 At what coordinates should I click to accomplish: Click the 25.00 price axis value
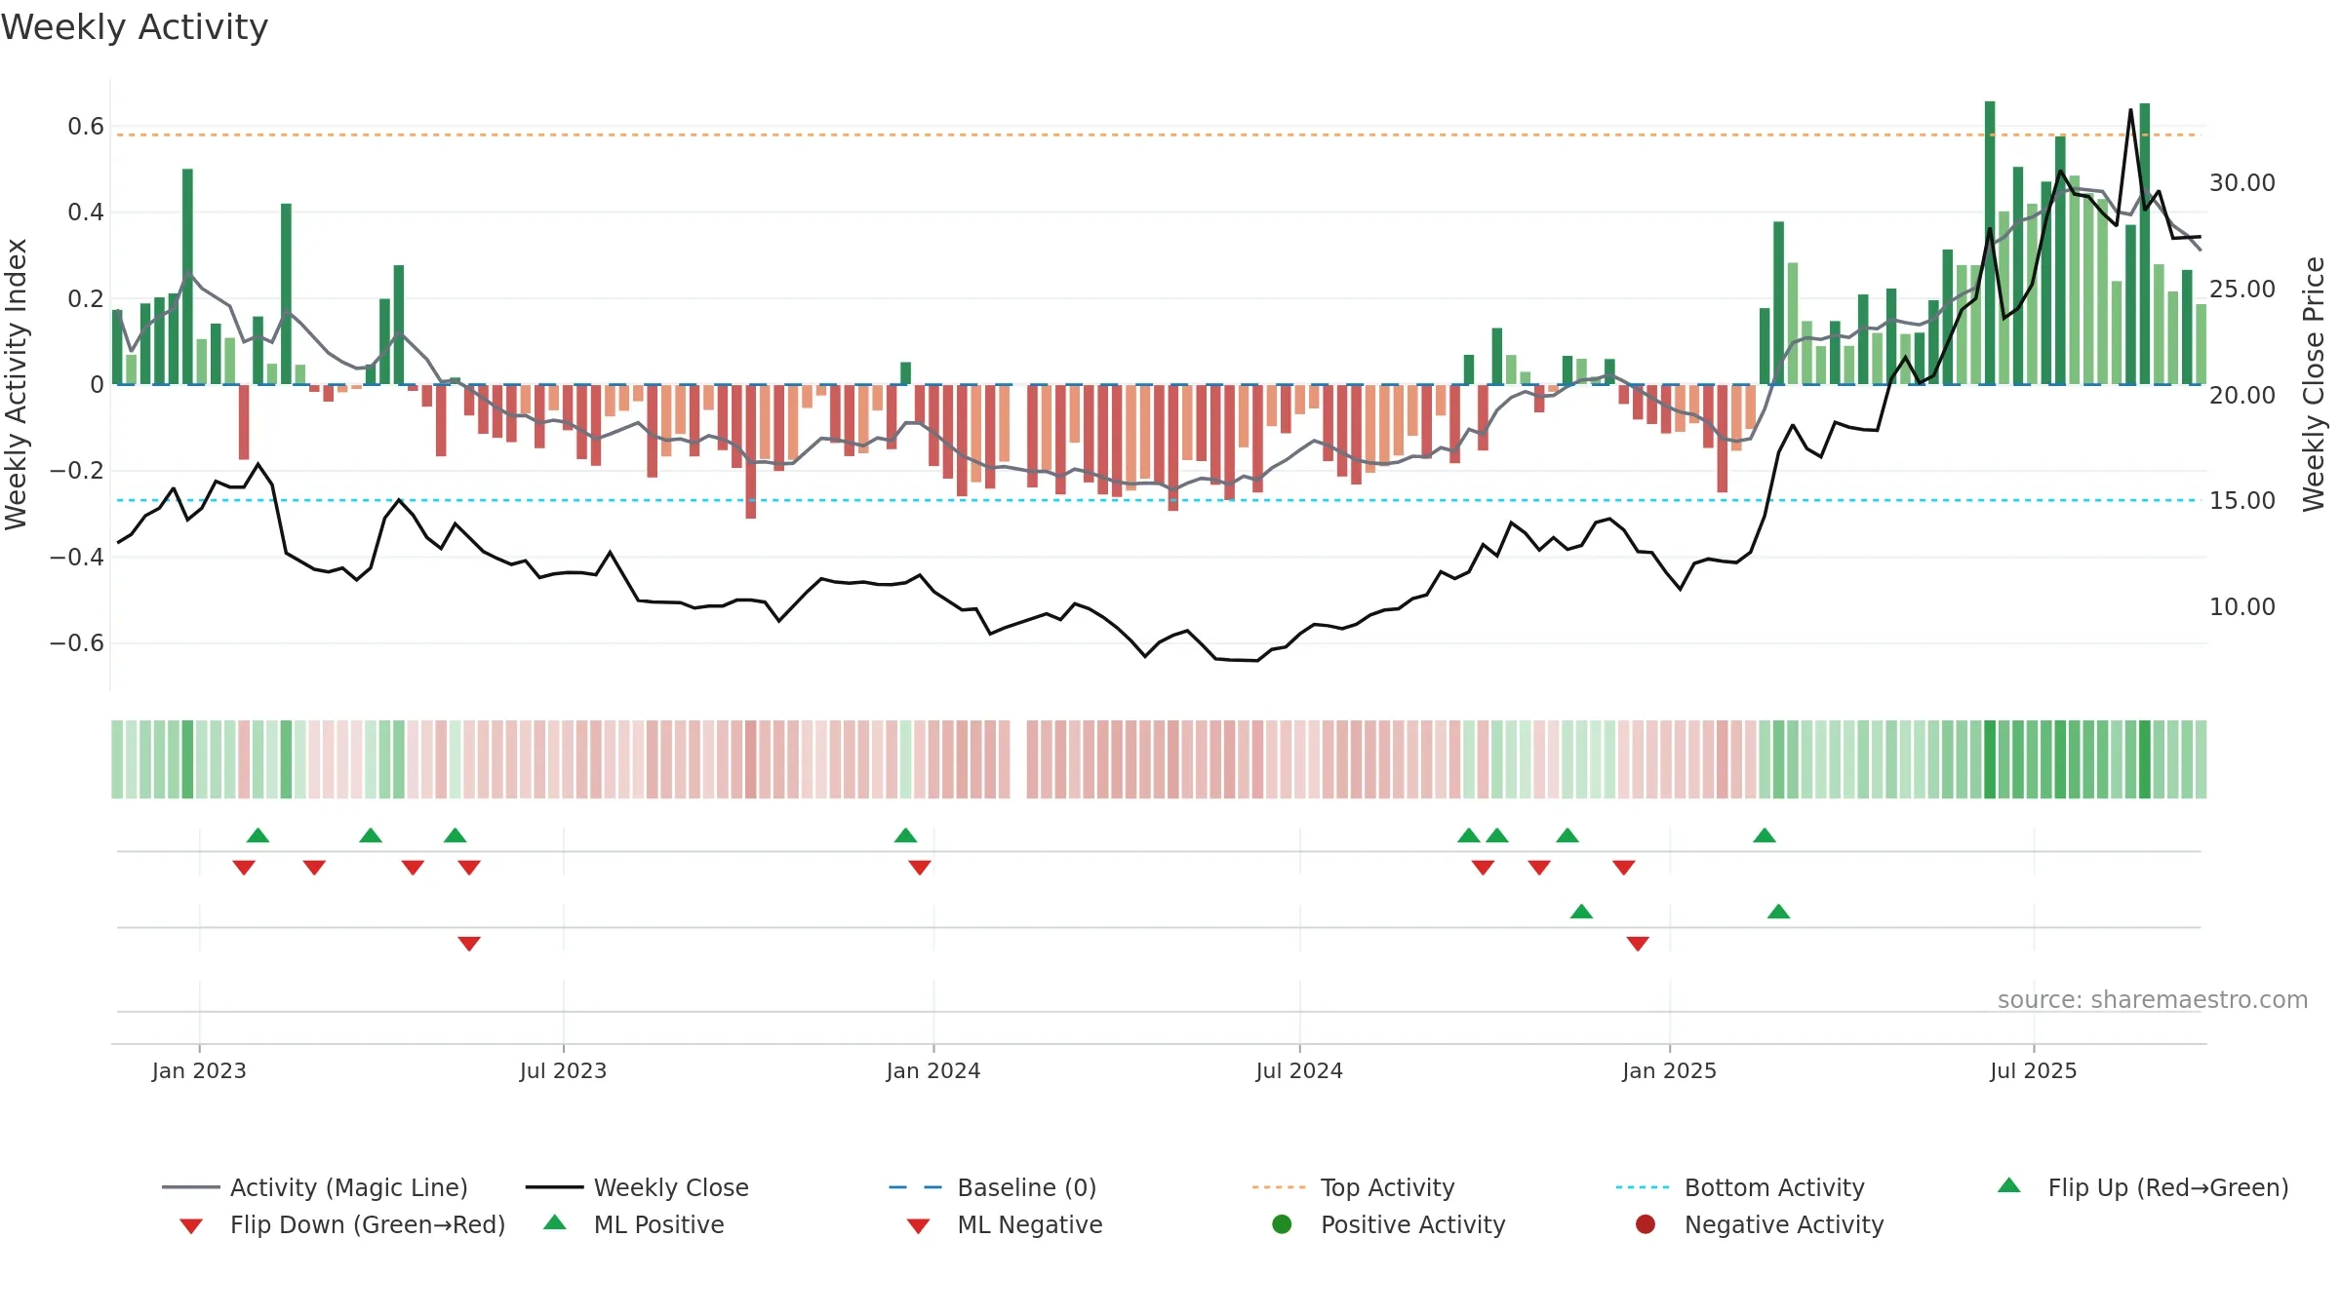pyautogui.click(x=2242, y=289)
